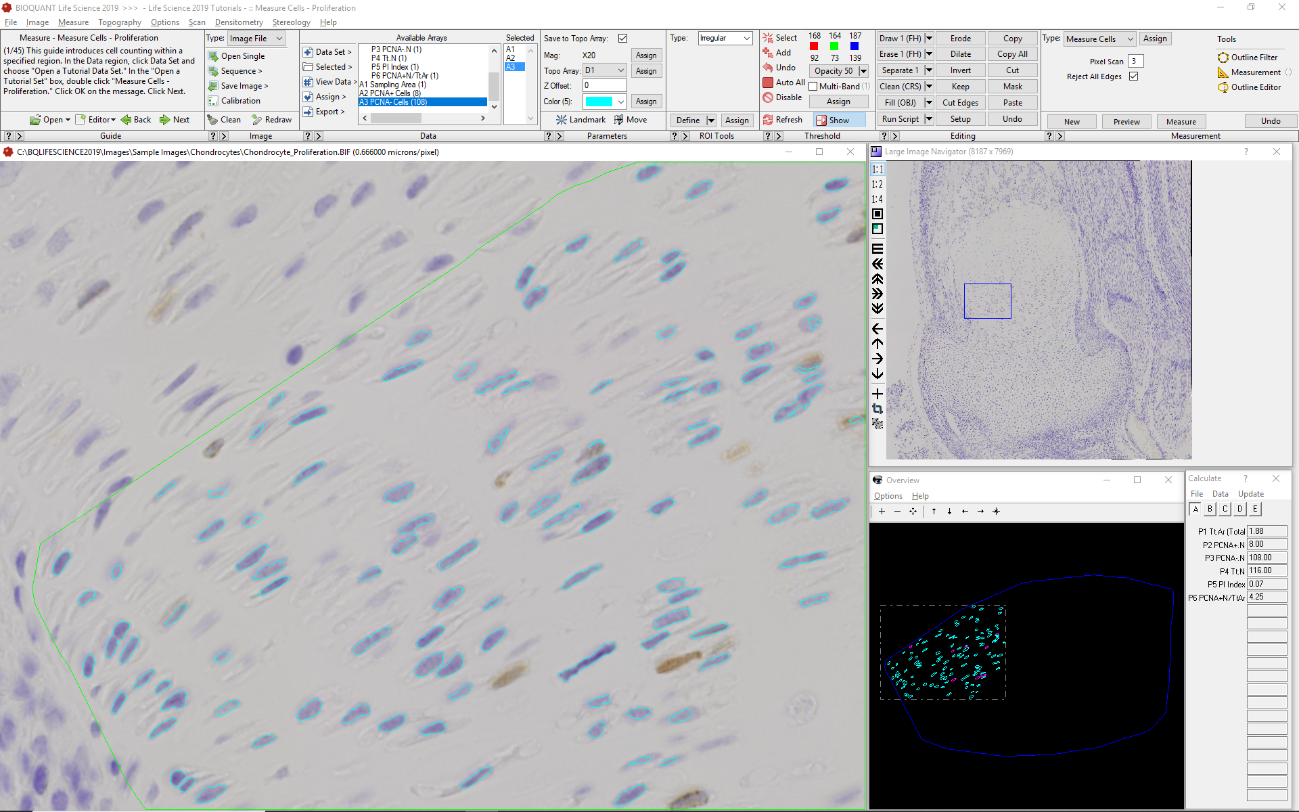Click the Calibration icon

pyautogui.click(x=213, y=101)
